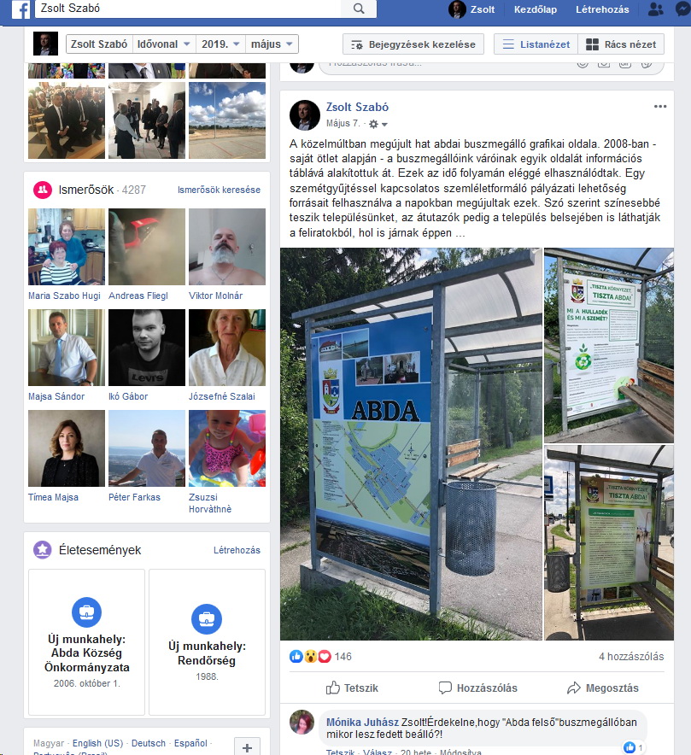Open the május month dropdown

tap(272, 44)
